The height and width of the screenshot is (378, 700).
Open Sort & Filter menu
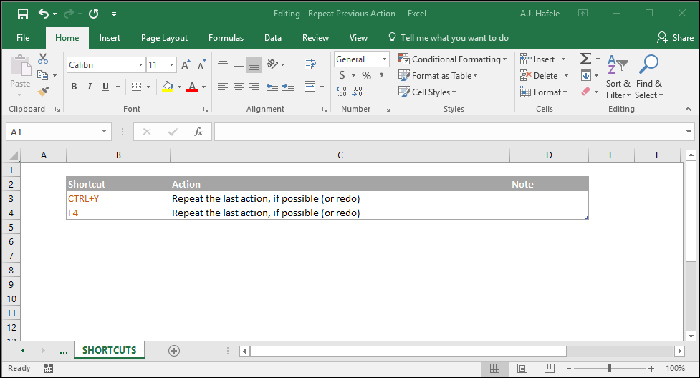(618, 77)
